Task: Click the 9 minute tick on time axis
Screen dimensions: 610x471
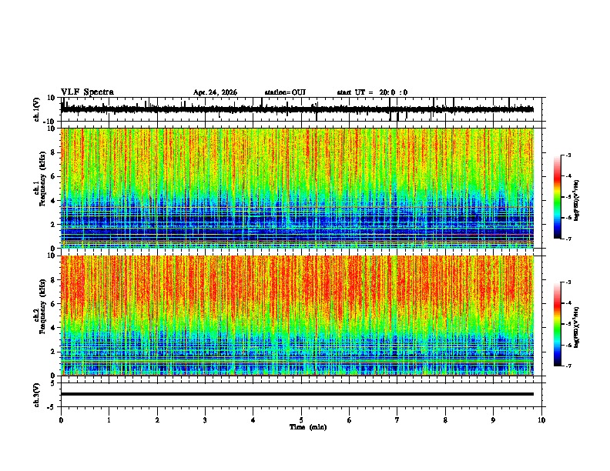Action: (x=493, y=420)
